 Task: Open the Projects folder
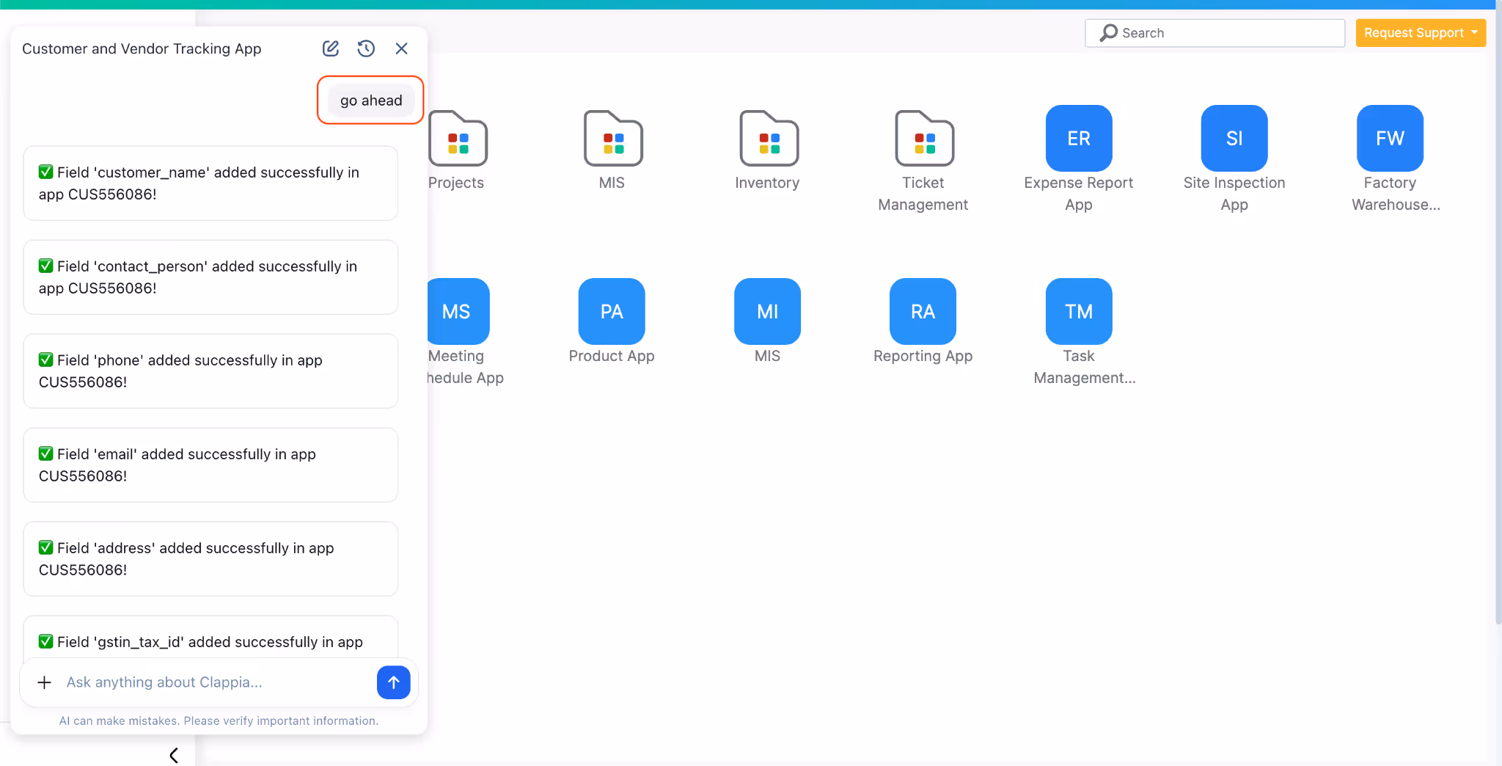click(x=456, y=139)
